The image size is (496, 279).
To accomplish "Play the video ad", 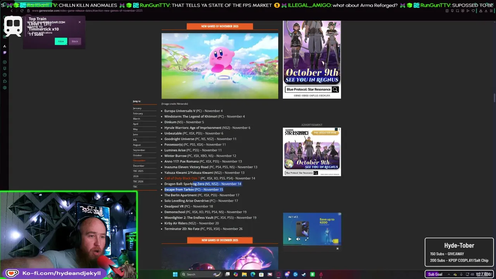I will [290, 239].
